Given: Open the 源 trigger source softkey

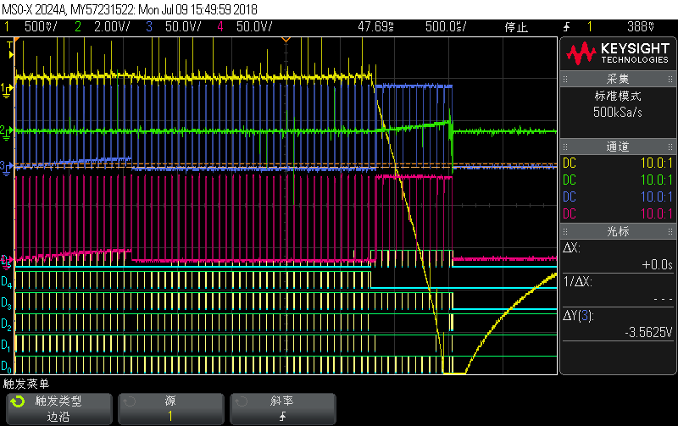Looking at the screenshot, I should (171, 409).
